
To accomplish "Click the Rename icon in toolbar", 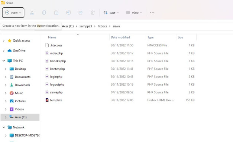I will point(68,13).
